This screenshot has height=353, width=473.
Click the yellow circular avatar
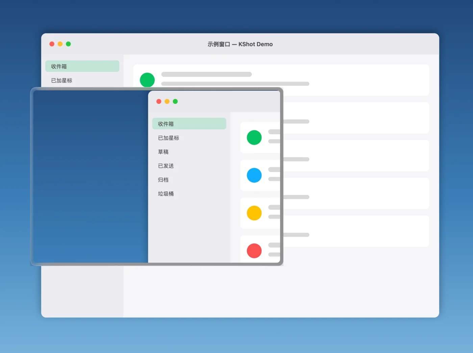pyautogui.click(x=254, y=213)
